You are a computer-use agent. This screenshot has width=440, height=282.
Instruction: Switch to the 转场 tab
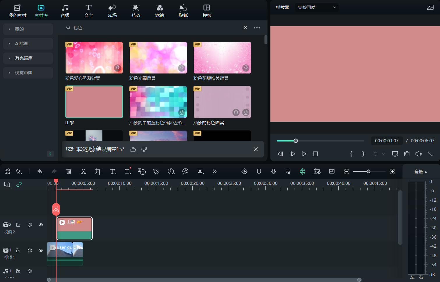[112, 11]
